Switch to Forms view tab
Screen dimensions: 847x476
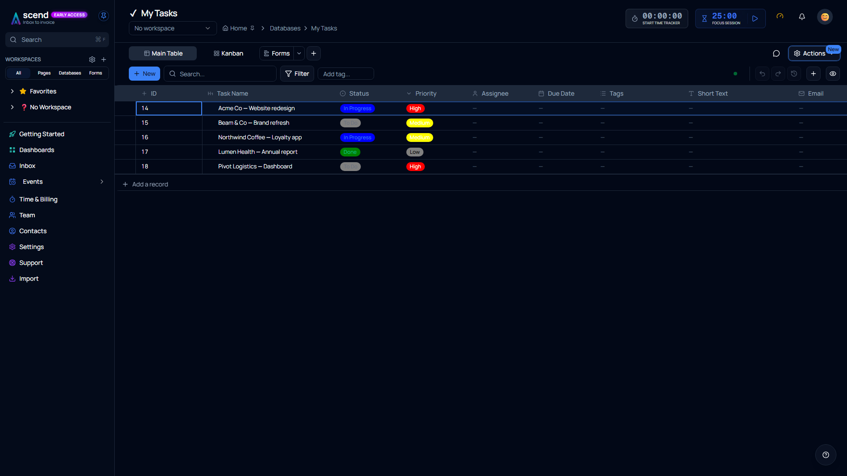click(277, 53)
